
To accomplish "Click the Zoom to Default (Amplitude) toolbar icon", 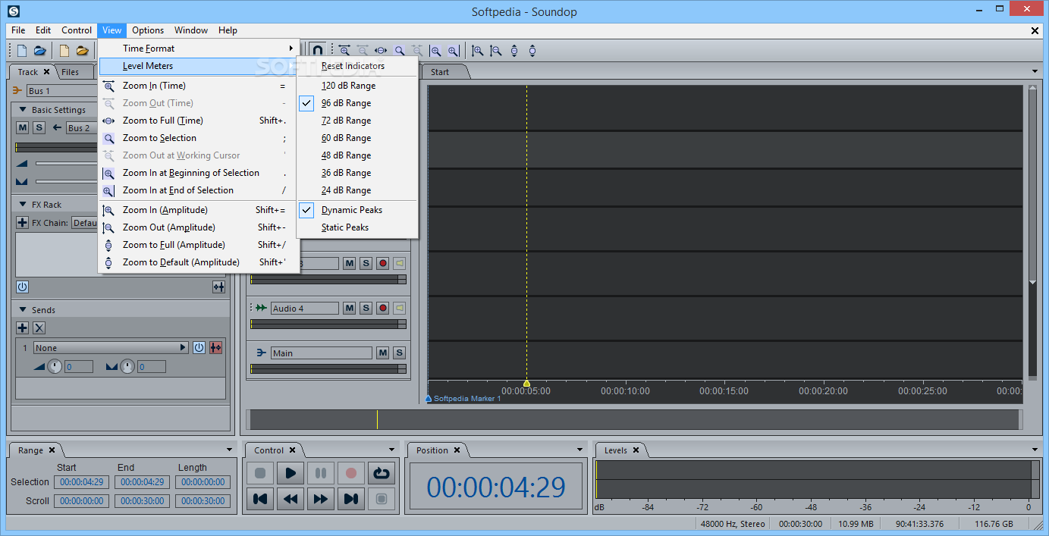I will point(532,51).
